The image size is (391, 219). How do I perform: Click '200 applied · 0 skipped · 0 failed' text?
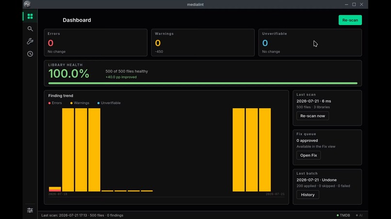(x=323, y=186)
